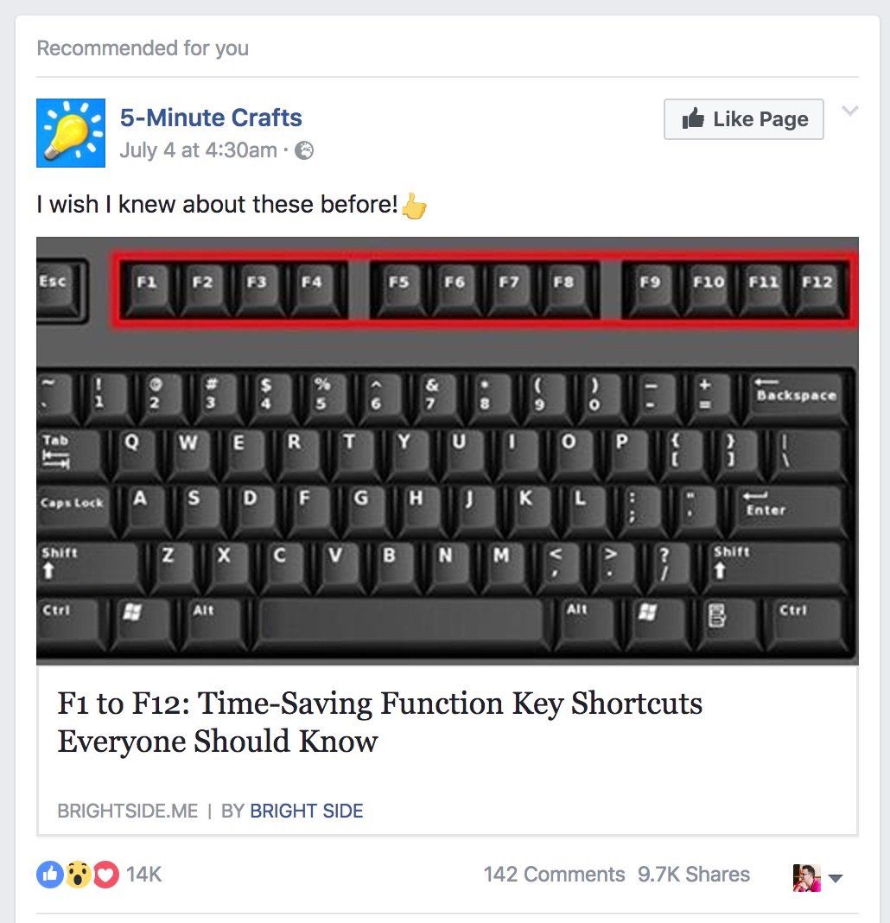View the 9.7K Shares list
Image resolution: width=890 pixels, height=923 pixels.
pyautogui.click(x=694, y=875)
